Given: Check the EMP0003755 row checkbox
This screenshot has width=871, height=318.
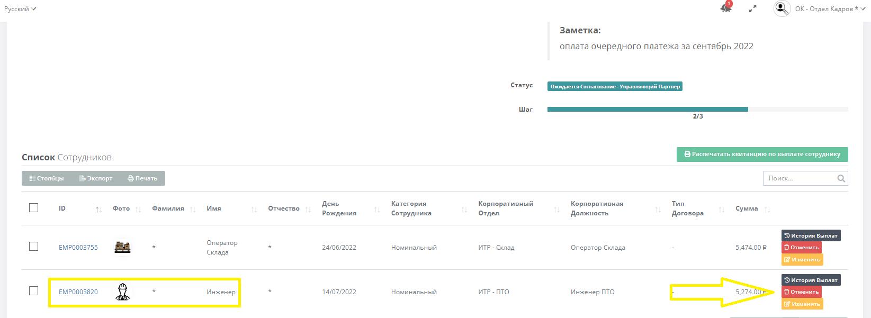Looking at the screenshot, I should (x=33, y=247).
